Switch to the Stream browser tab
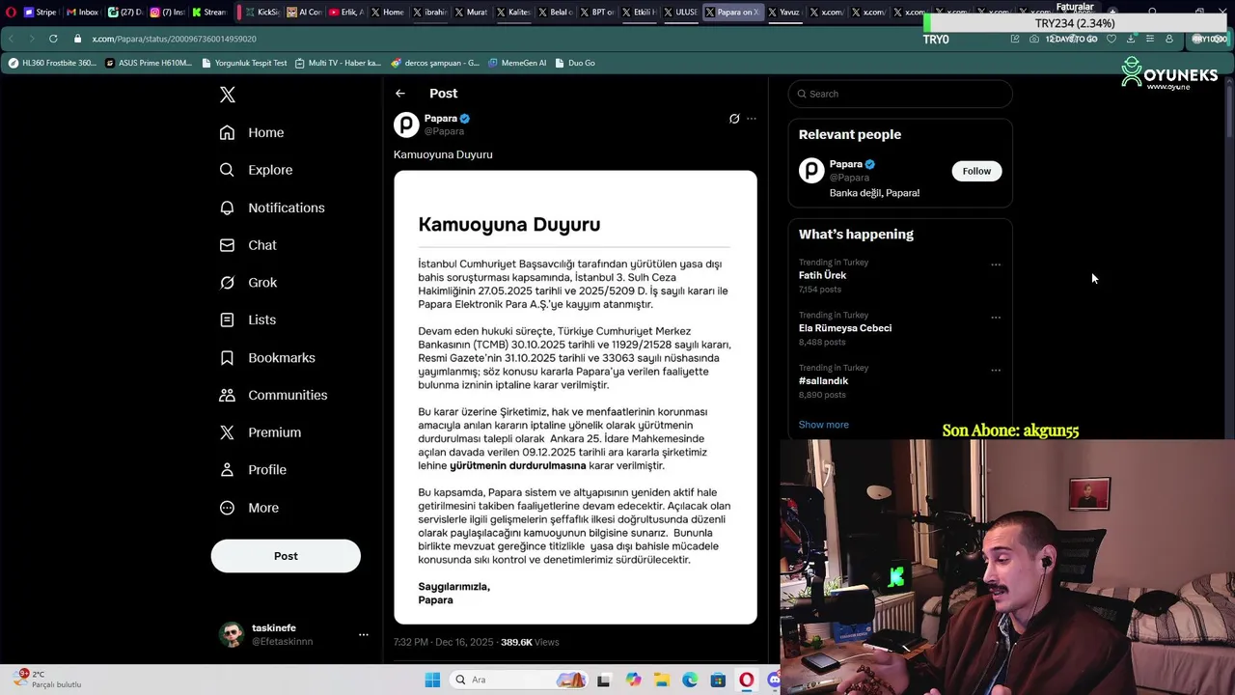 coord(209,13)
